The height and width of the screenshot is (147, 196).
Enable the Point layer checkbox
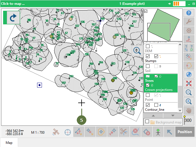pos(148,95)
